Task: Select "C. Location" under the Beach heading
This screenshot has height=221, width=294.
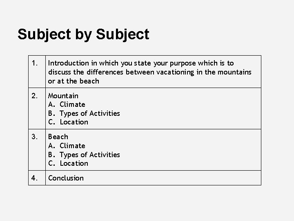Action: (68, 163)
